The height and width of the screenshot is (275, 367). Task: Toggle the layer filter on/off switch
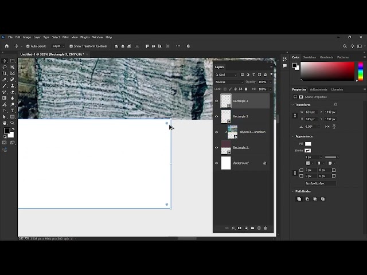point(271,74)
